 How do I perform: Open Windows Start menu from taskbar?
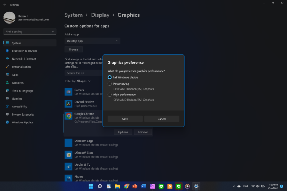pos(91,186)
